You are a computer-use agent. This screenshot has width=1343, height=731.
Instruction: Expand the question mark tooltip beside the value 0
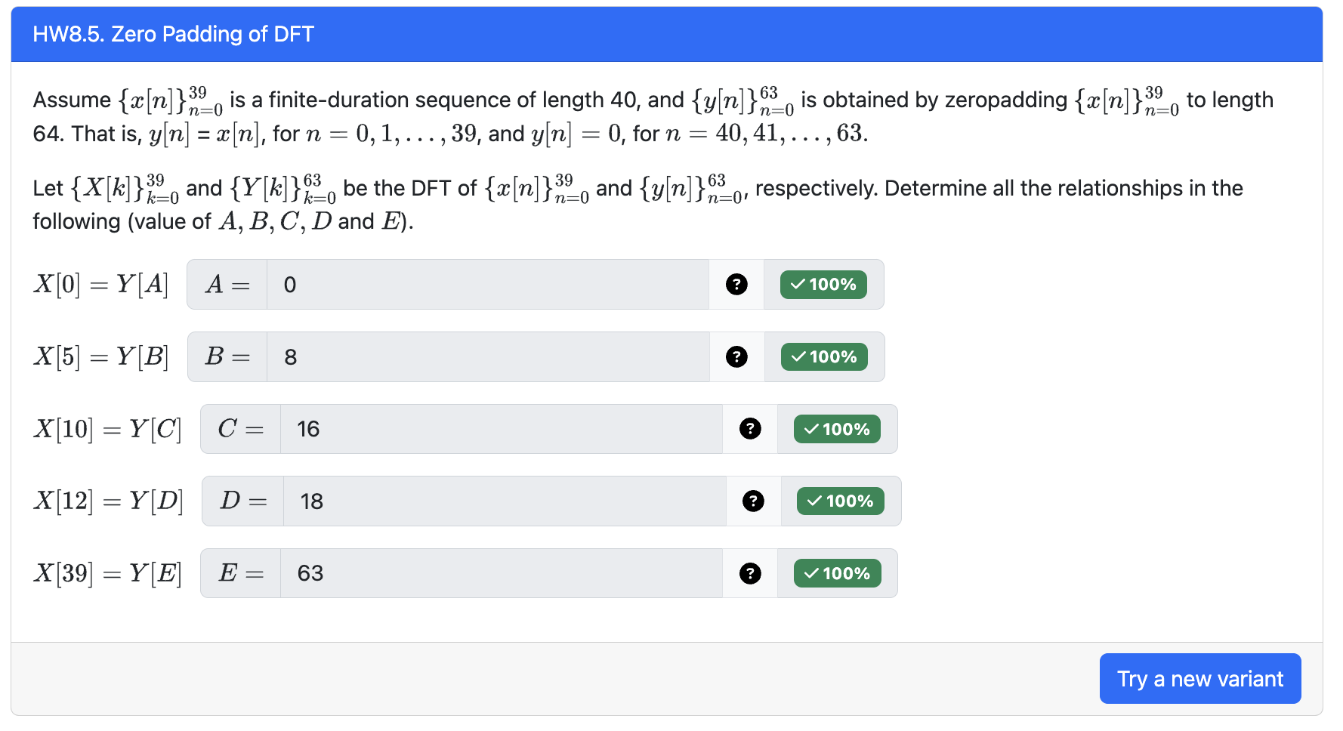pos(736,285)
